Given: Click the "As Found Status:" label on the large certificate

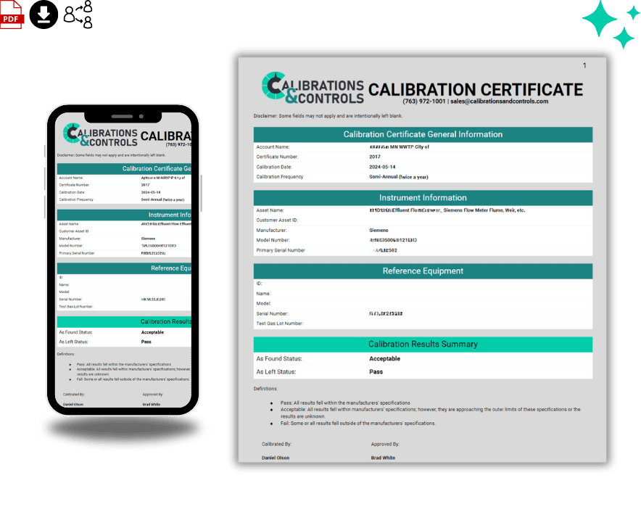Looking at the screenshot, I should tap(279, 359).
